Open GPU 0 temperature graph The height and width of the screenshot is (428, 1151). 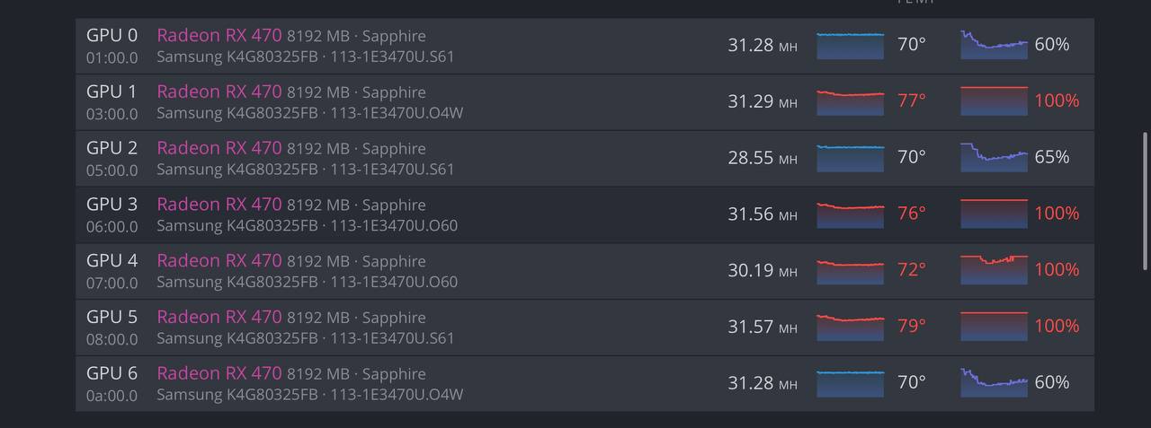pyautogui.click(x=850, y=45)
